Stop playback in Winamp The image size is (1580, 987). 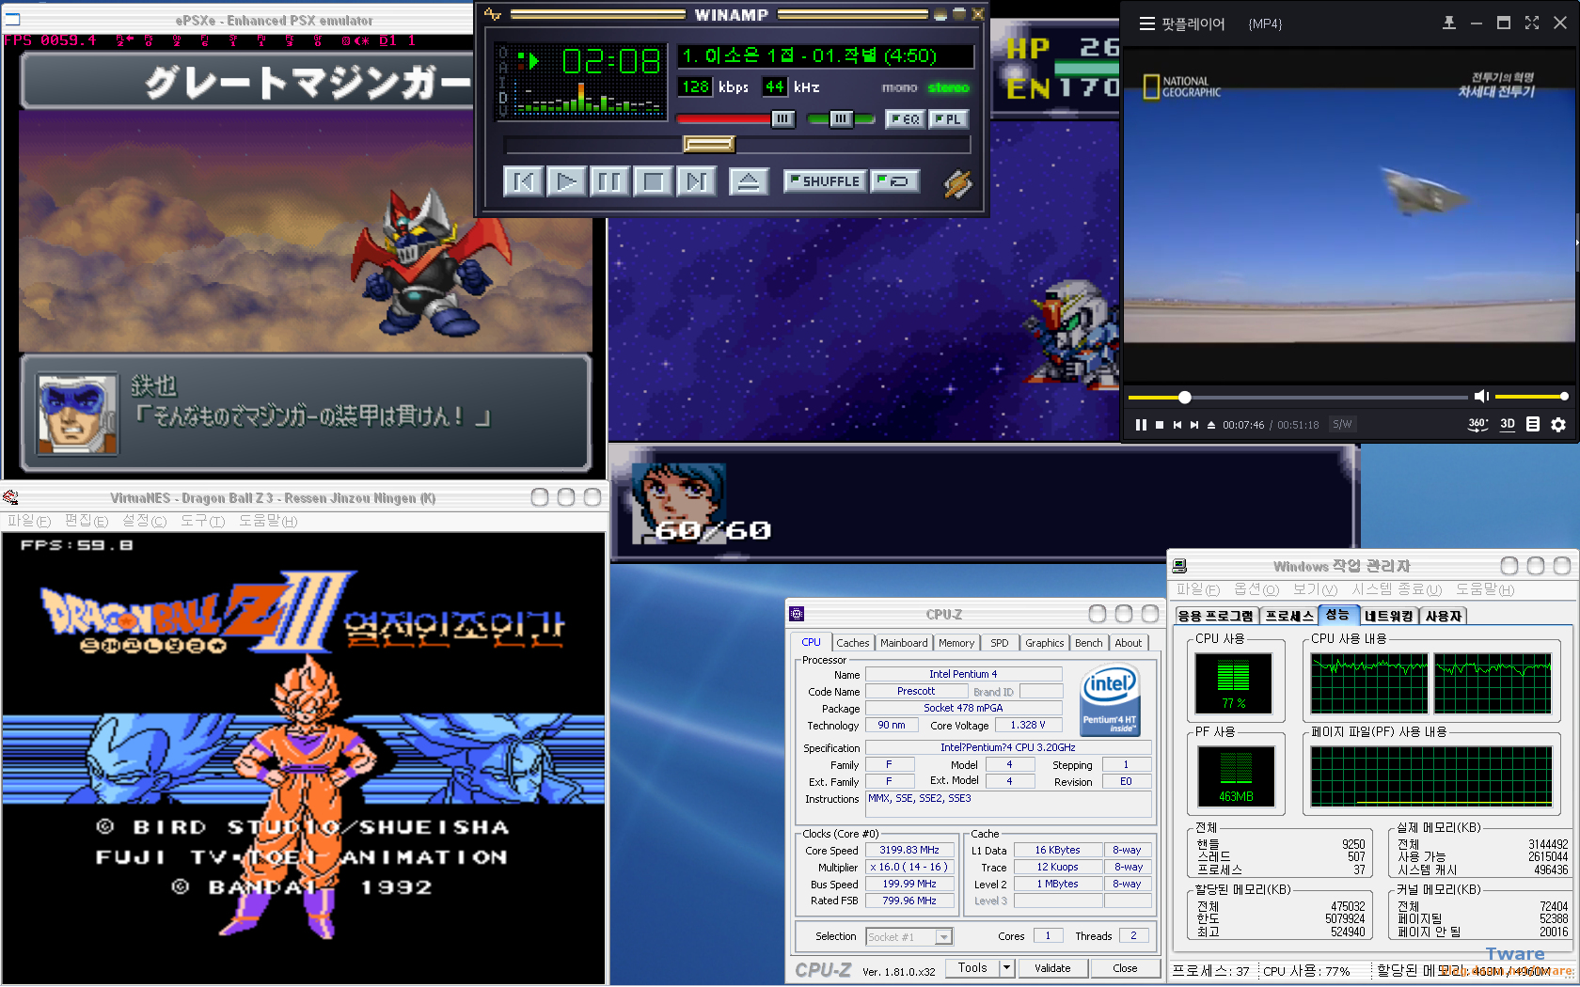[x=653, y=180]
